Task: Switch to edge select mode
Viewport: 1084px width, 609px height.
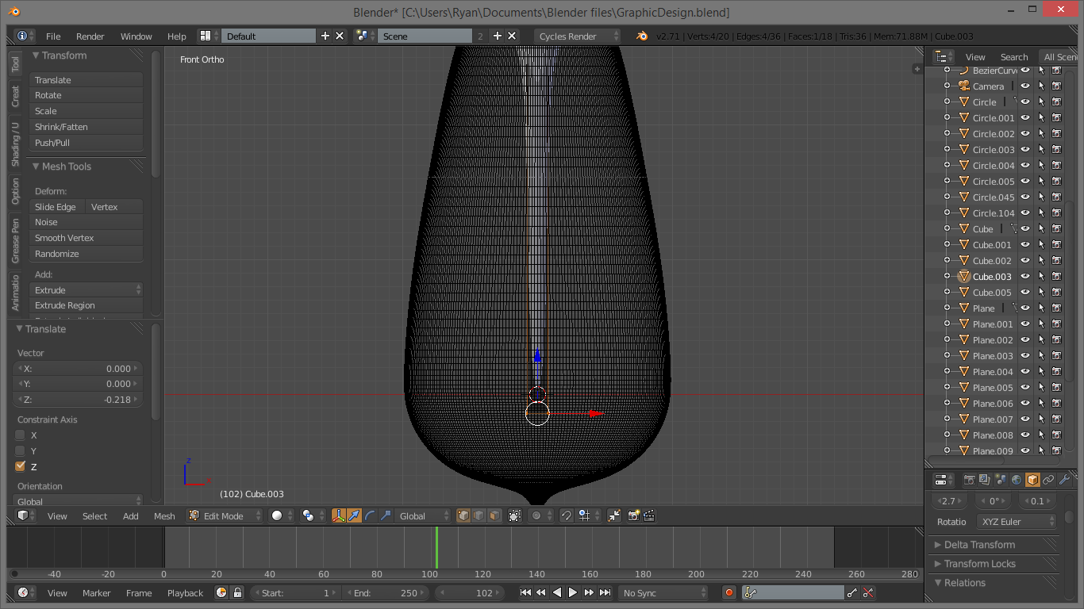Action: point(479,515)
